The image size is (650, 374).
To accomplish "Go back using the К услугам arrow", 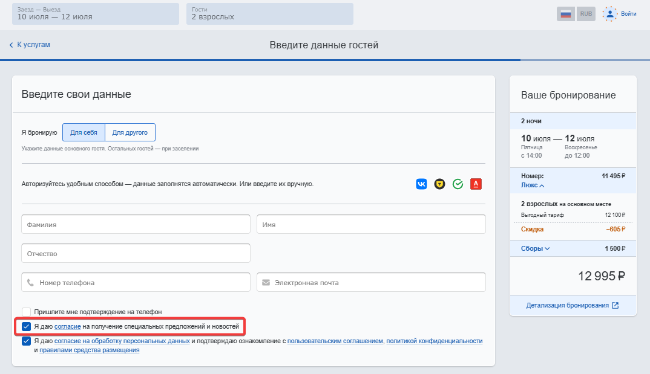I will (x=11, y=45).
